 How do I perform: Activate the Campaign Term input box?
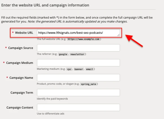(78, 93)
